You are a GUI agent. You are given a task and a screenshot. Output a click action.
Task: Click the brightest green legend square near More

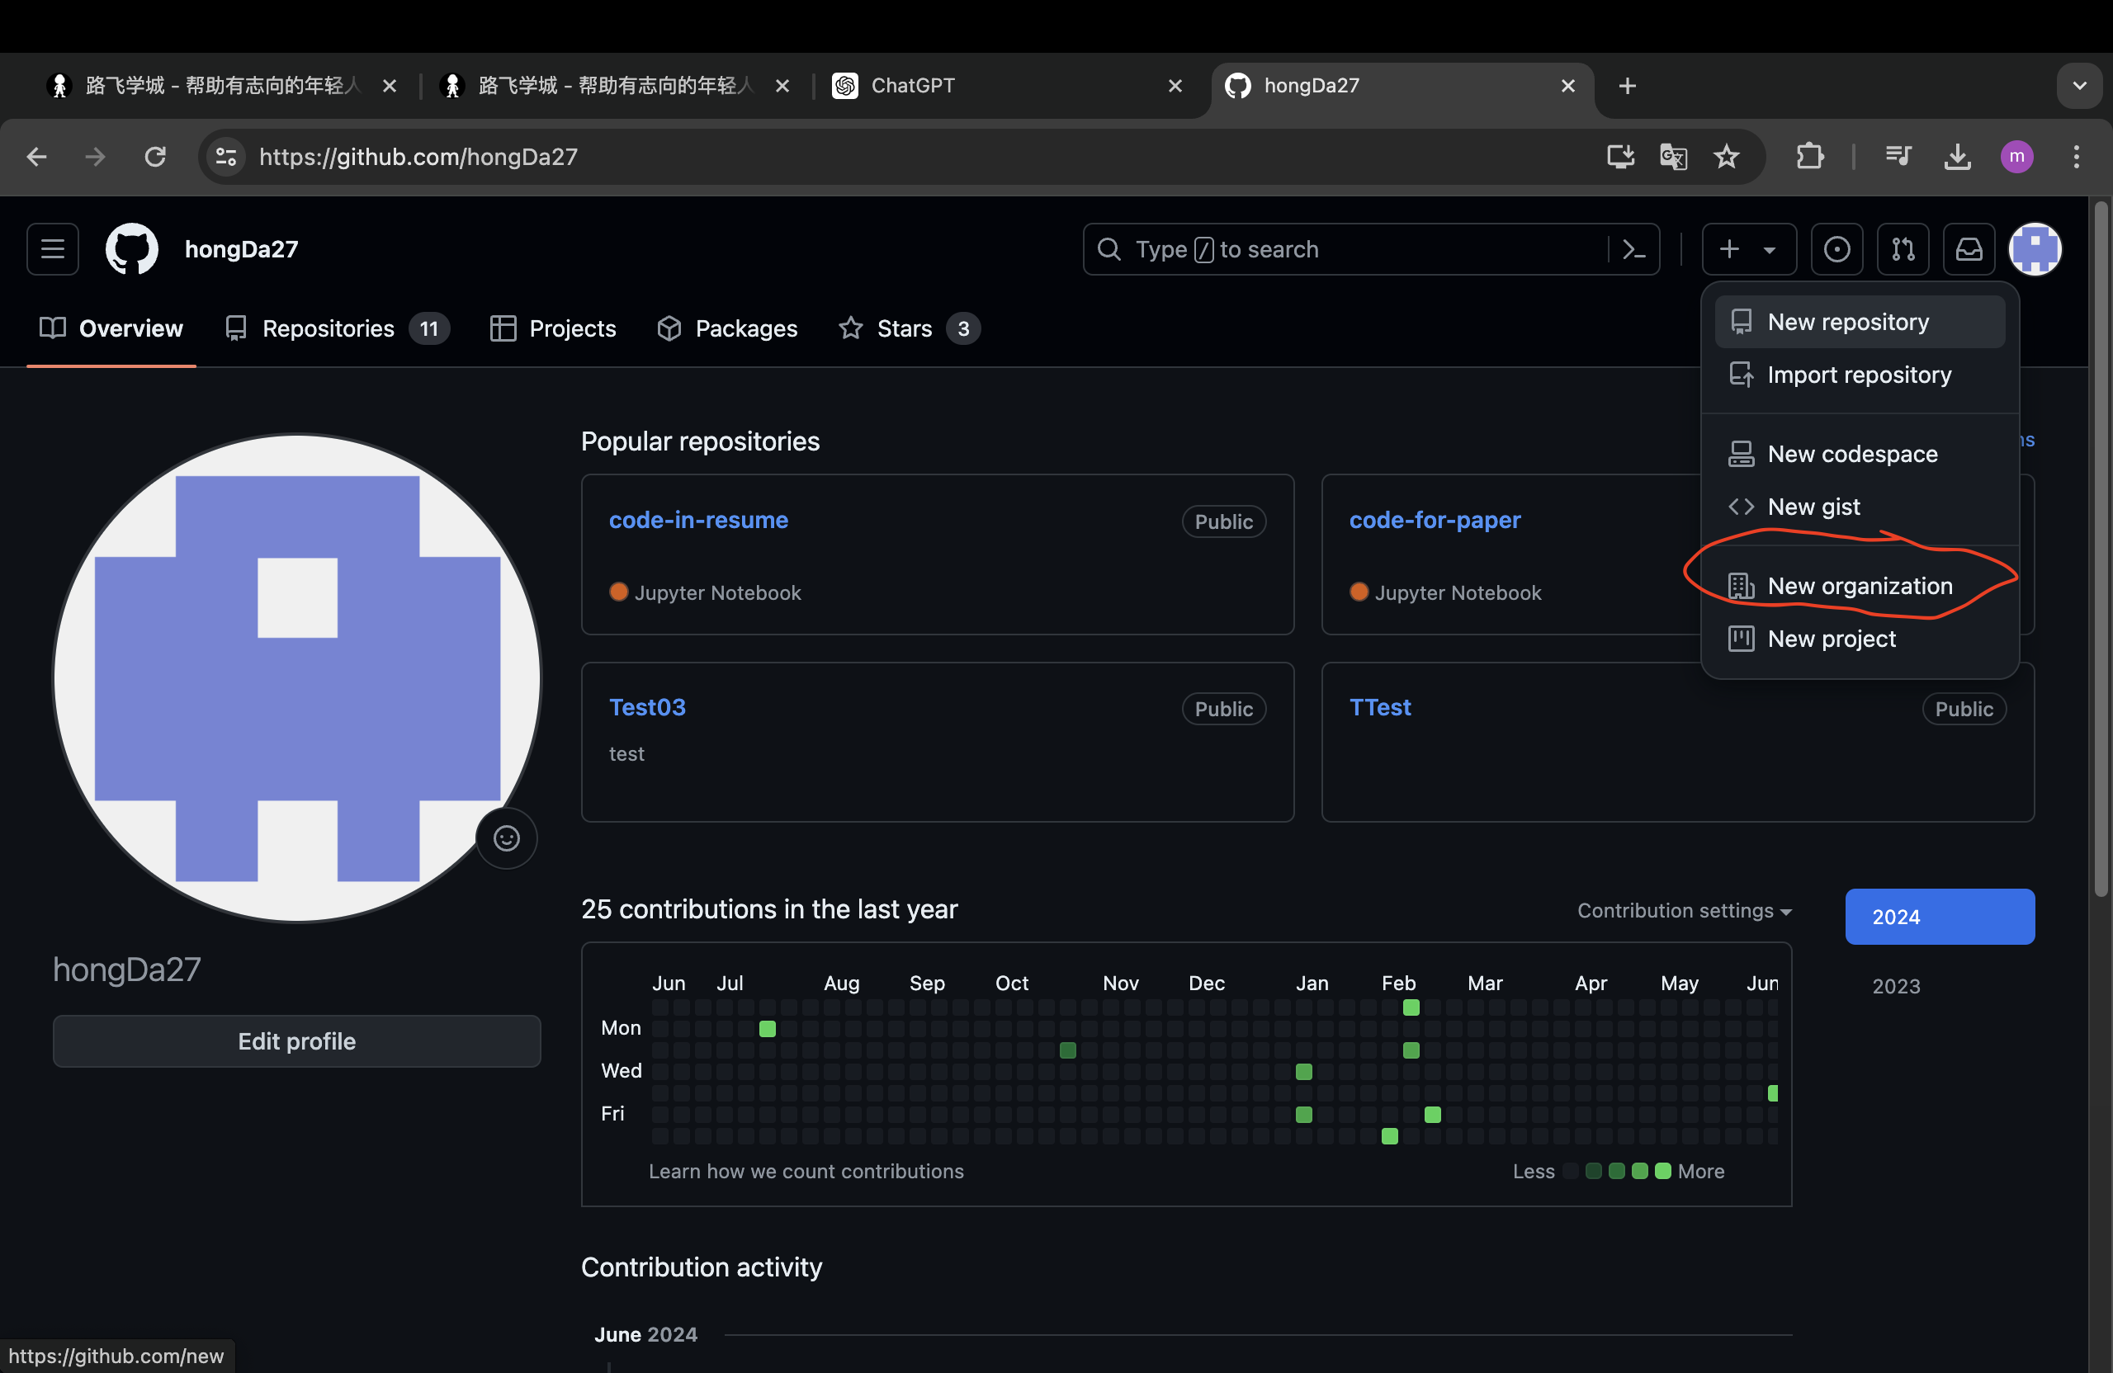click(x=1664, y=1172)
